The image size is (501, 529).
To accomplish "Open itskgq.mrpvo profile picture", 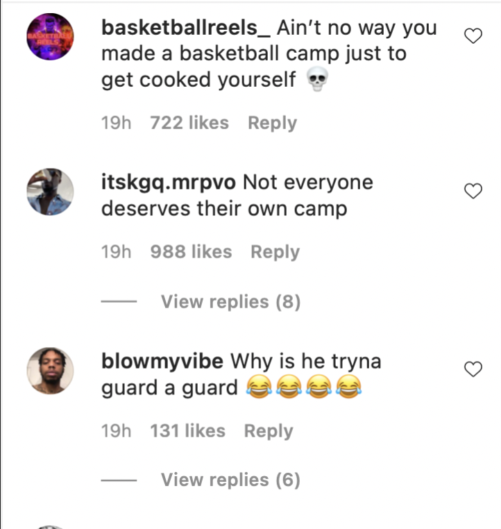I will 50,192.
